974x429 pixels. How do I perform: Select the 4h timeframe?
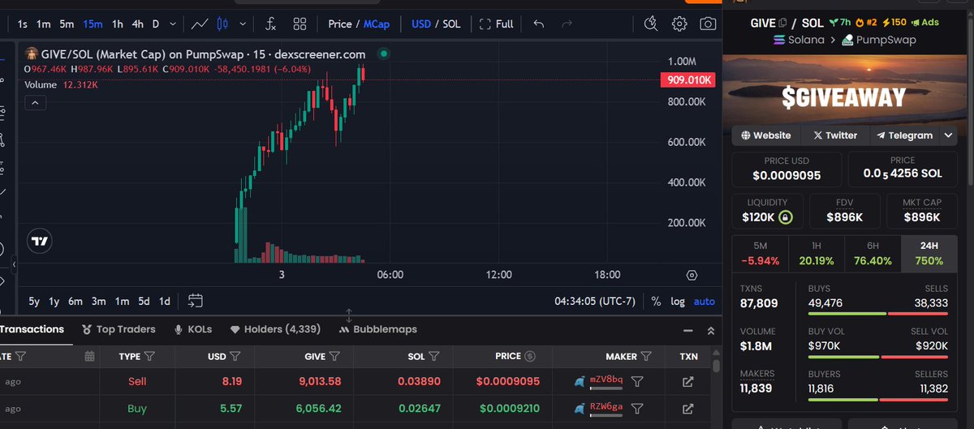pyautogui.click(x=138, y=24)
